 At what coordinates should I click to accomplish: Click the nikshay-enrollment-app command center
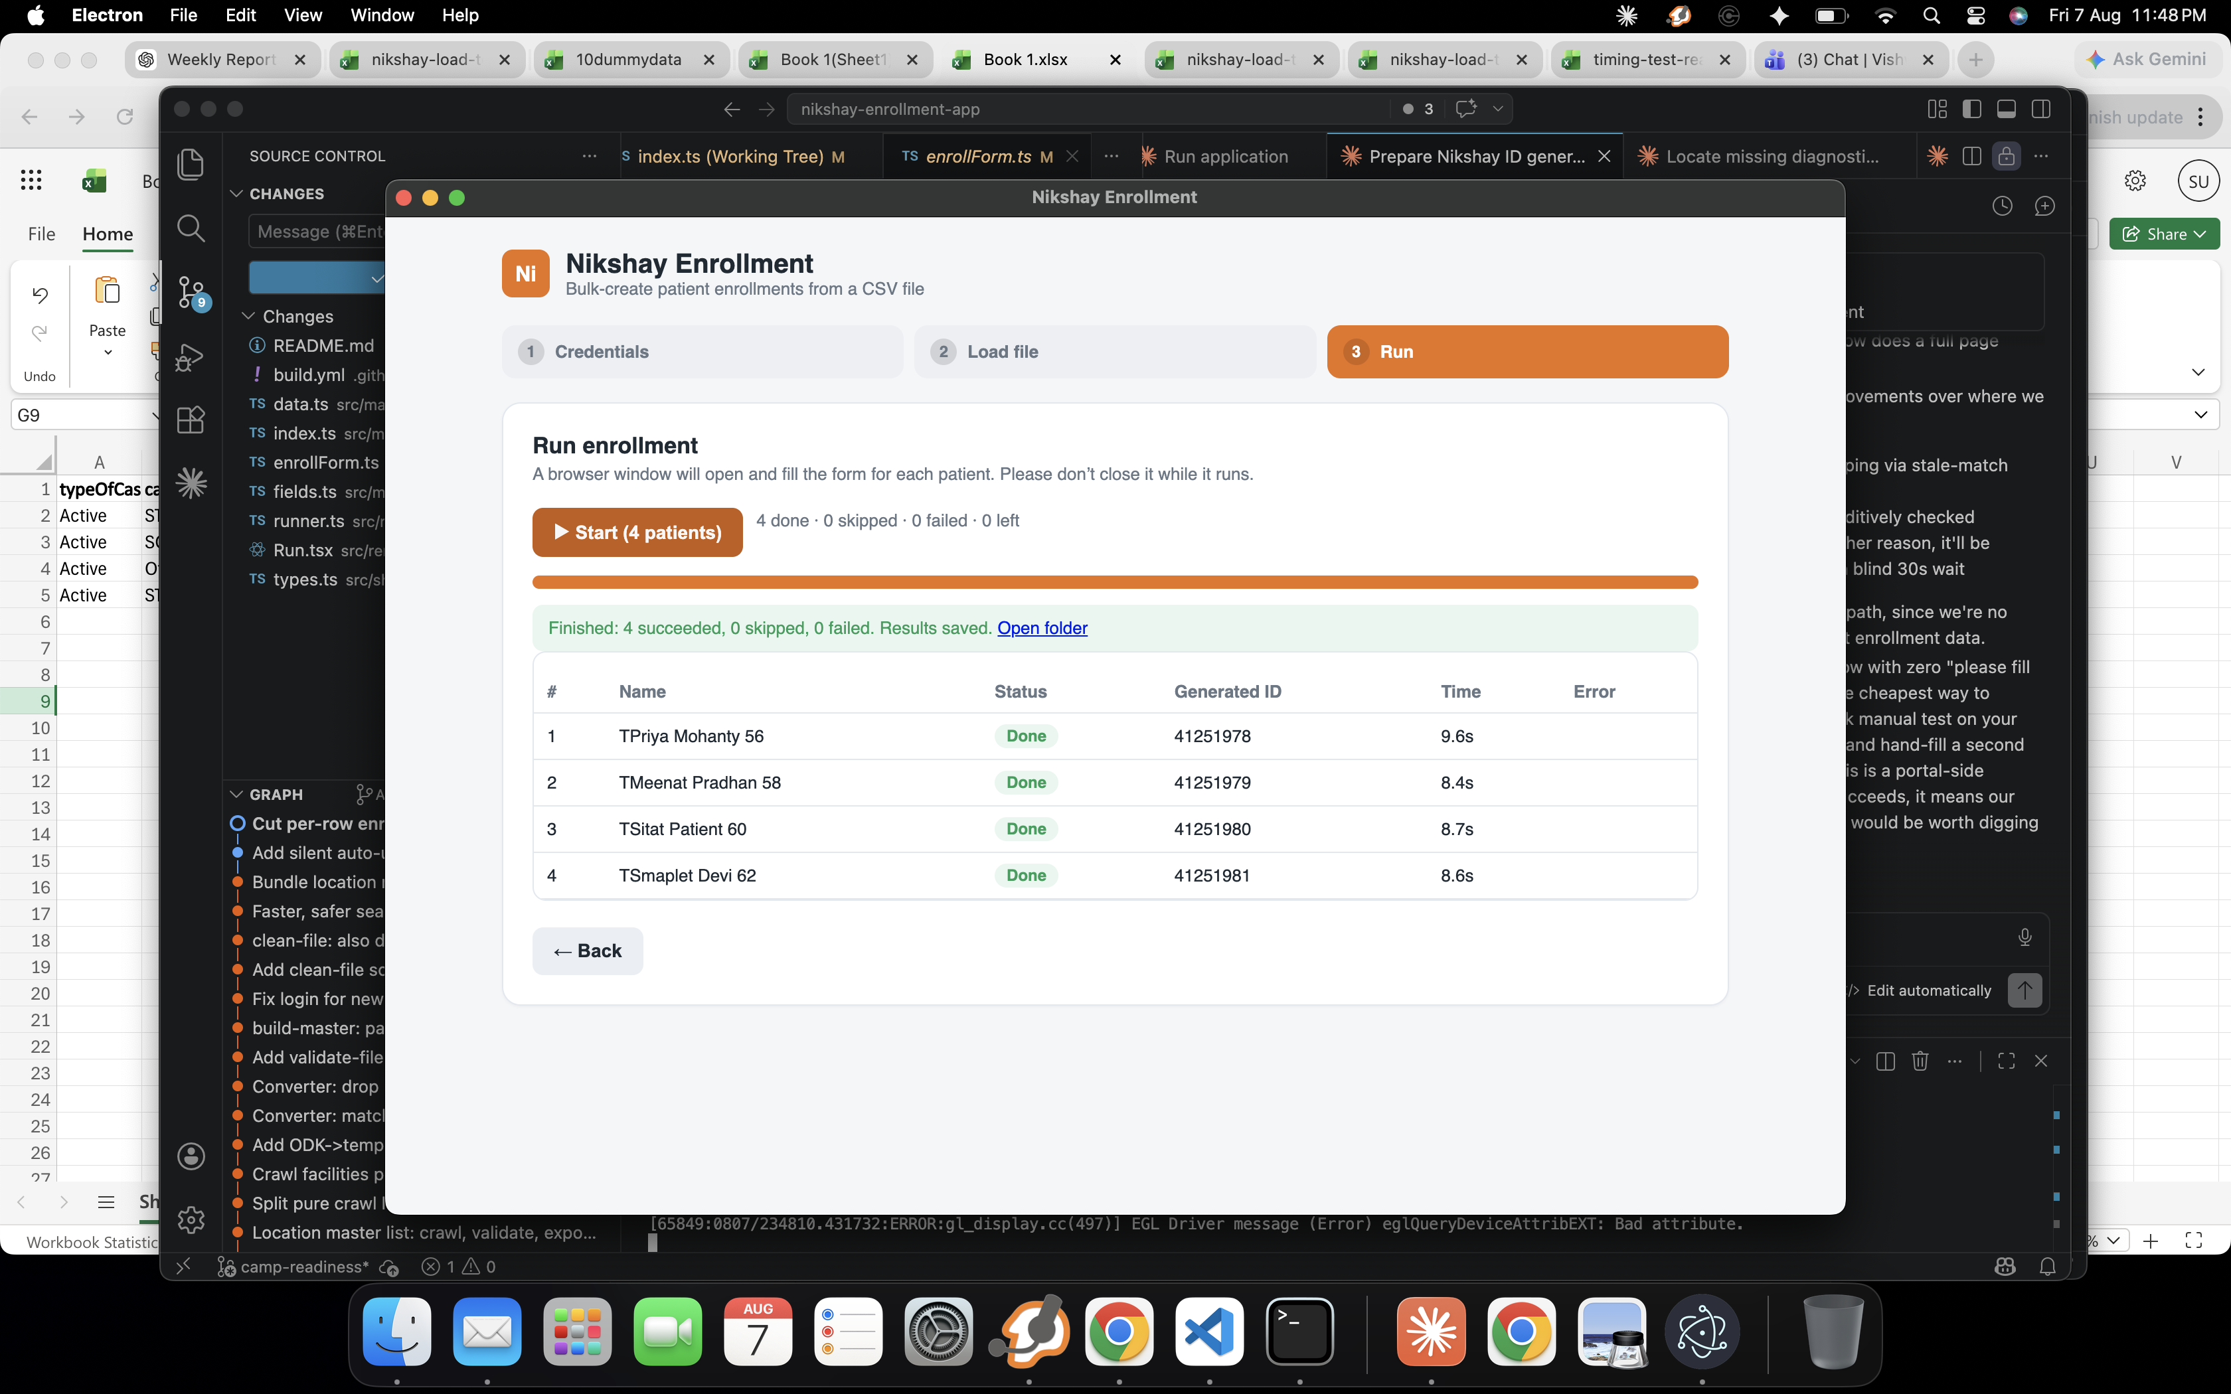[x=1088, y=109]
